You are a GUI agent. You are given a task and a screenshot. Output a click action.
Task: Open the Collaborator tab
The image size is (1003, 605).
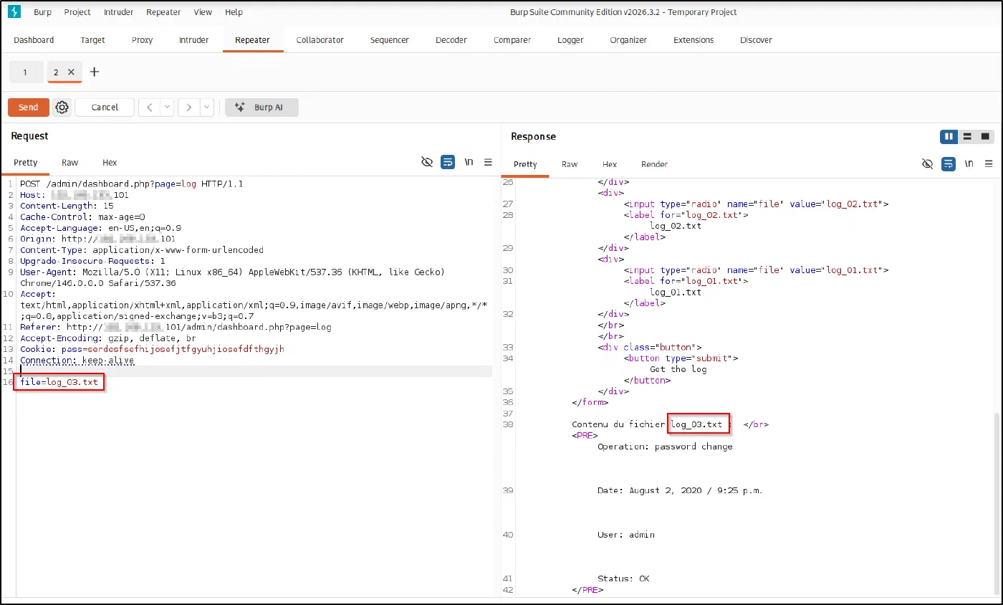(x=320, y=40)
